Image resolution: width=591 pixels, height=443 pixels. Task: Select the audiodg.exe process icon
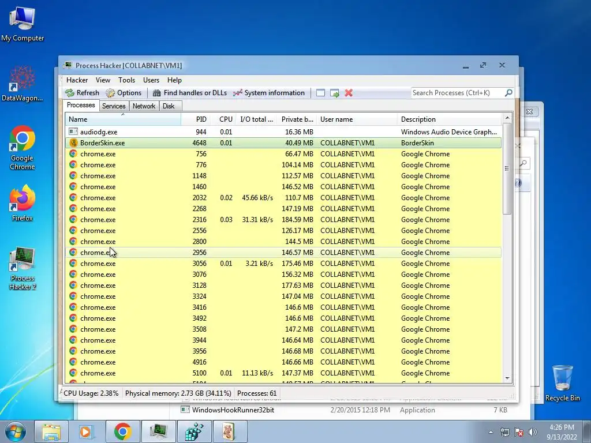coord(73,132)
